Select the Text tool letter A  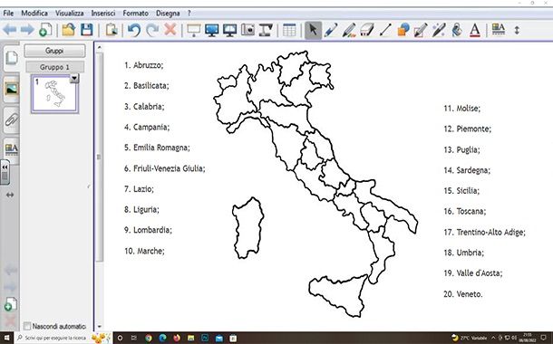pyautogui.click(x=475, y=30)
